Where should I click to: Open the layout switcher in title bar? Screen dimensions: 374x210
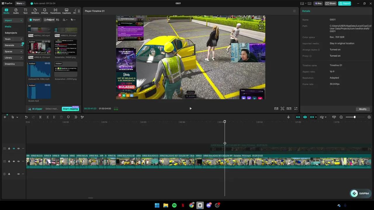click(x=303, y=3)
